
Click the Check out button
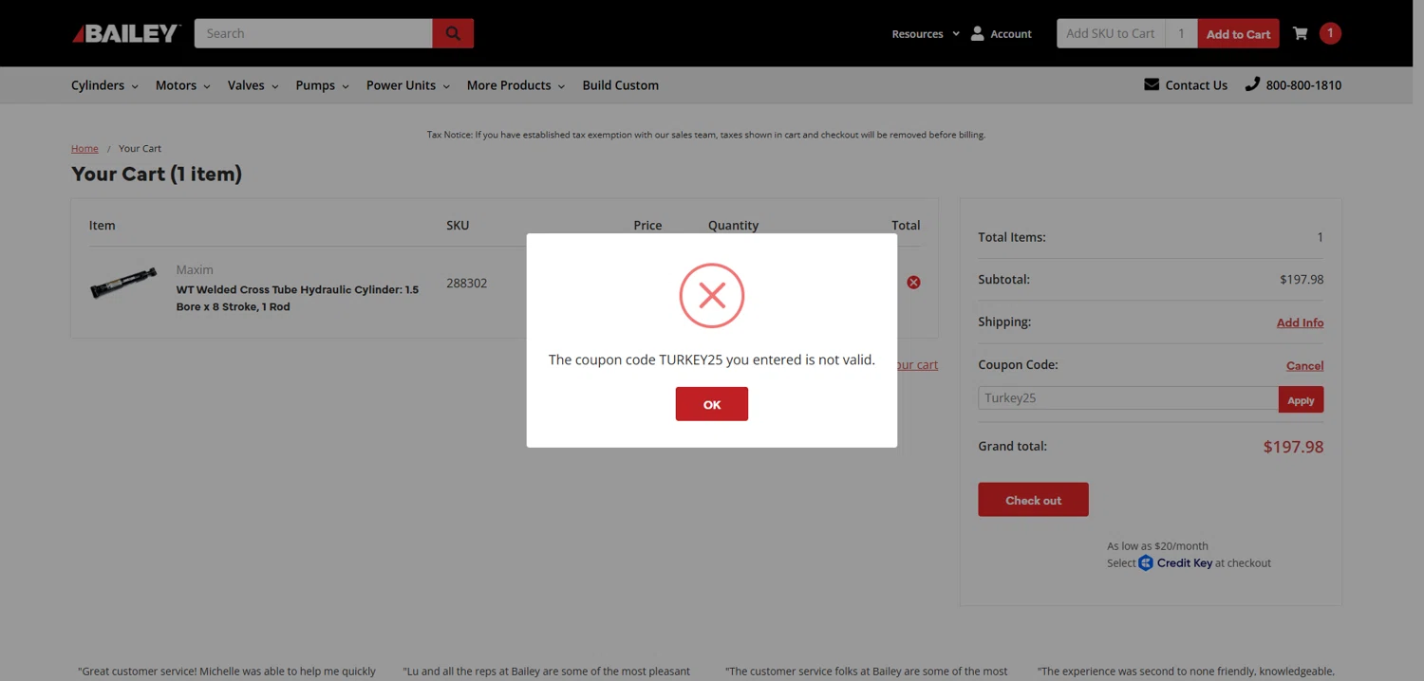click(1033, 500)
